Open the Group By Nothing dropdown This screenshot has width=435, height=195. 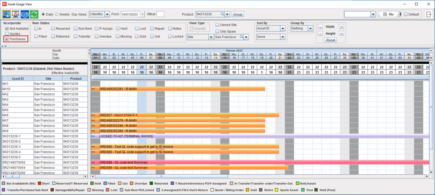[x=310, y=29]
